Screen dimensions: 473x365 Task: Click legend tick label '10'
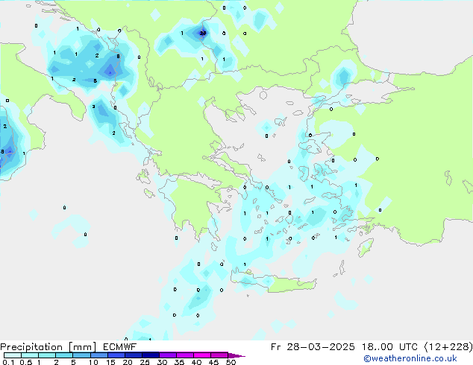click(x=93, y=362)
